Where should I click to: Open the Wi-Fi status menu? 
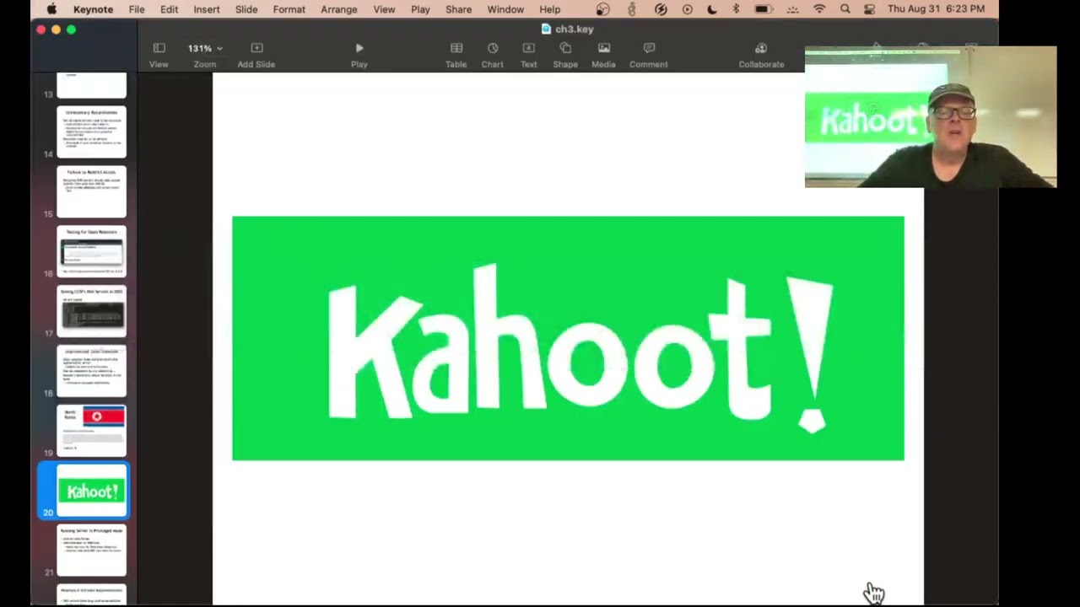819,9
